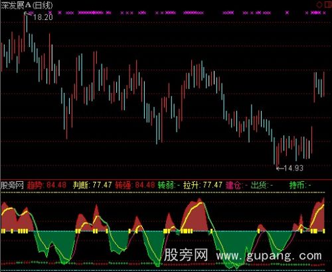Click the 转强: 84.48 indicator readout
This screenshot has height=272, width=332.
135,185
